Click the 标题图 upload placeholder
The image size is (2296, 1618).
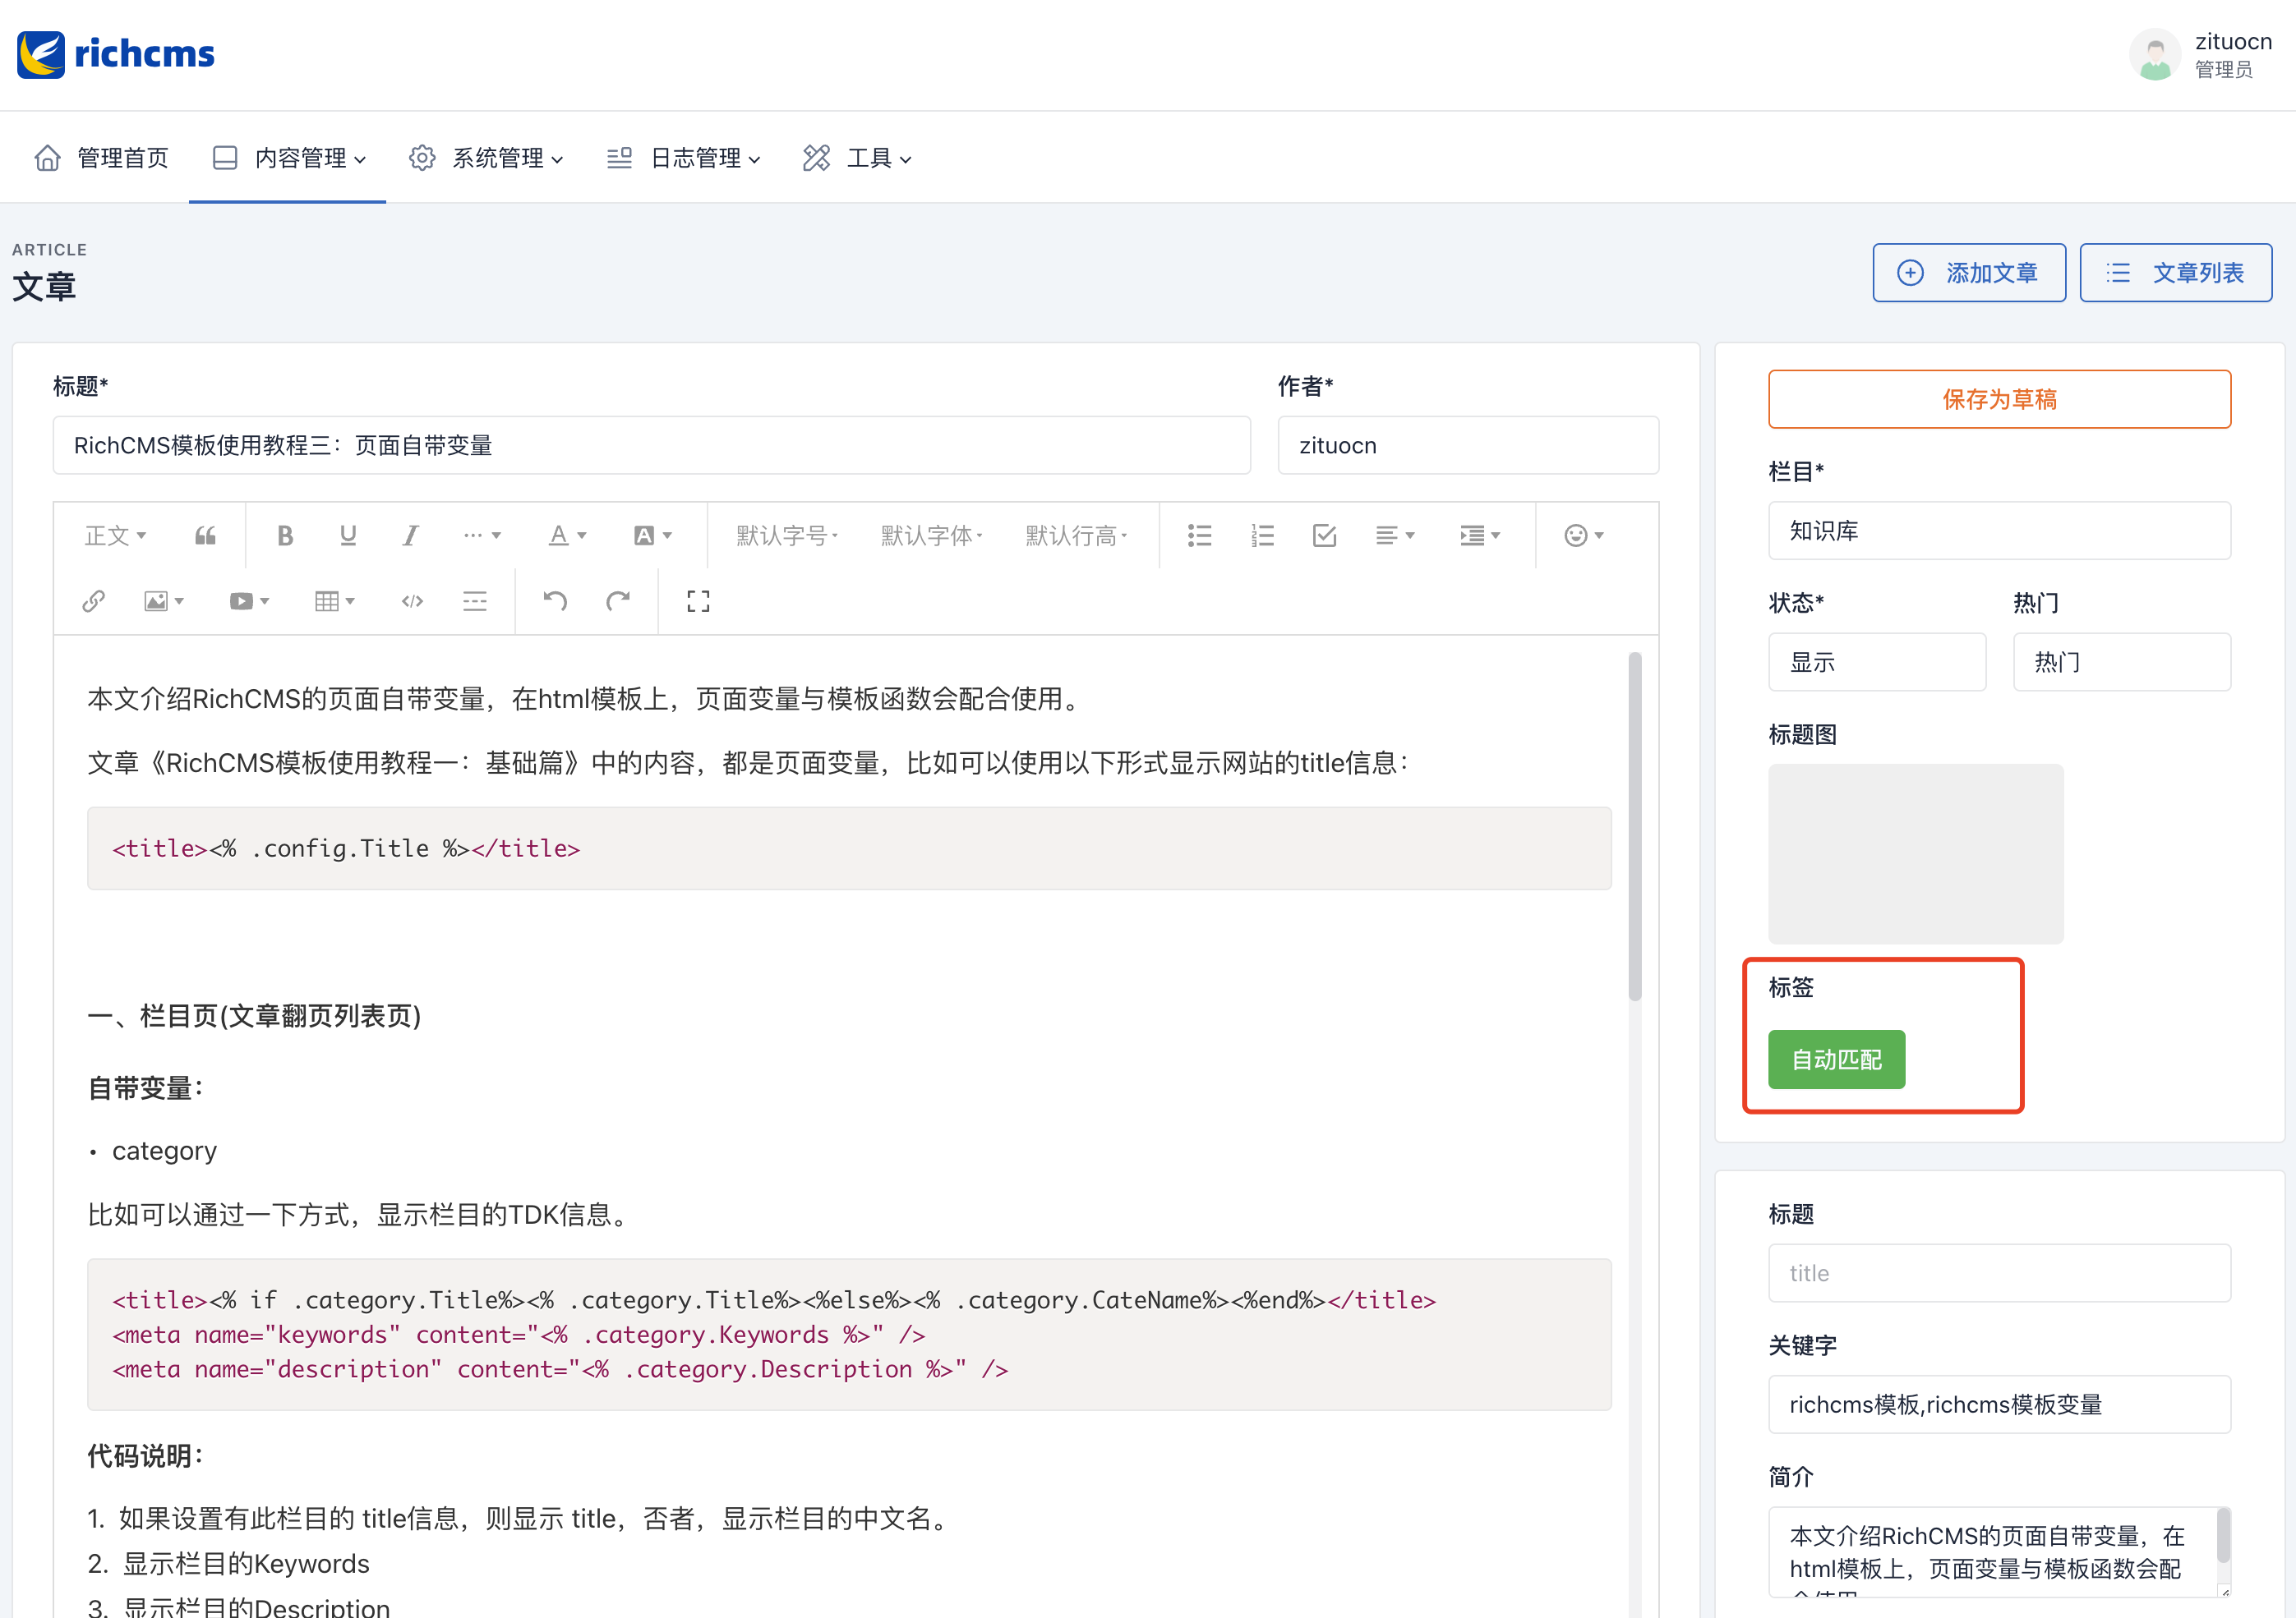click(x=1915, y=854)
